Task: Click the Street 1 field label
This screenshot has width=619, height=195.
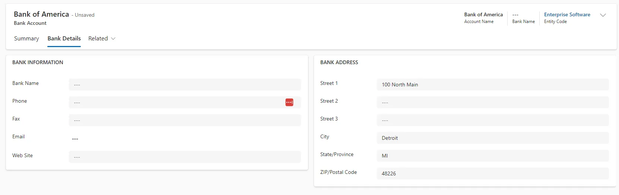Action: [x=329, y=83]
